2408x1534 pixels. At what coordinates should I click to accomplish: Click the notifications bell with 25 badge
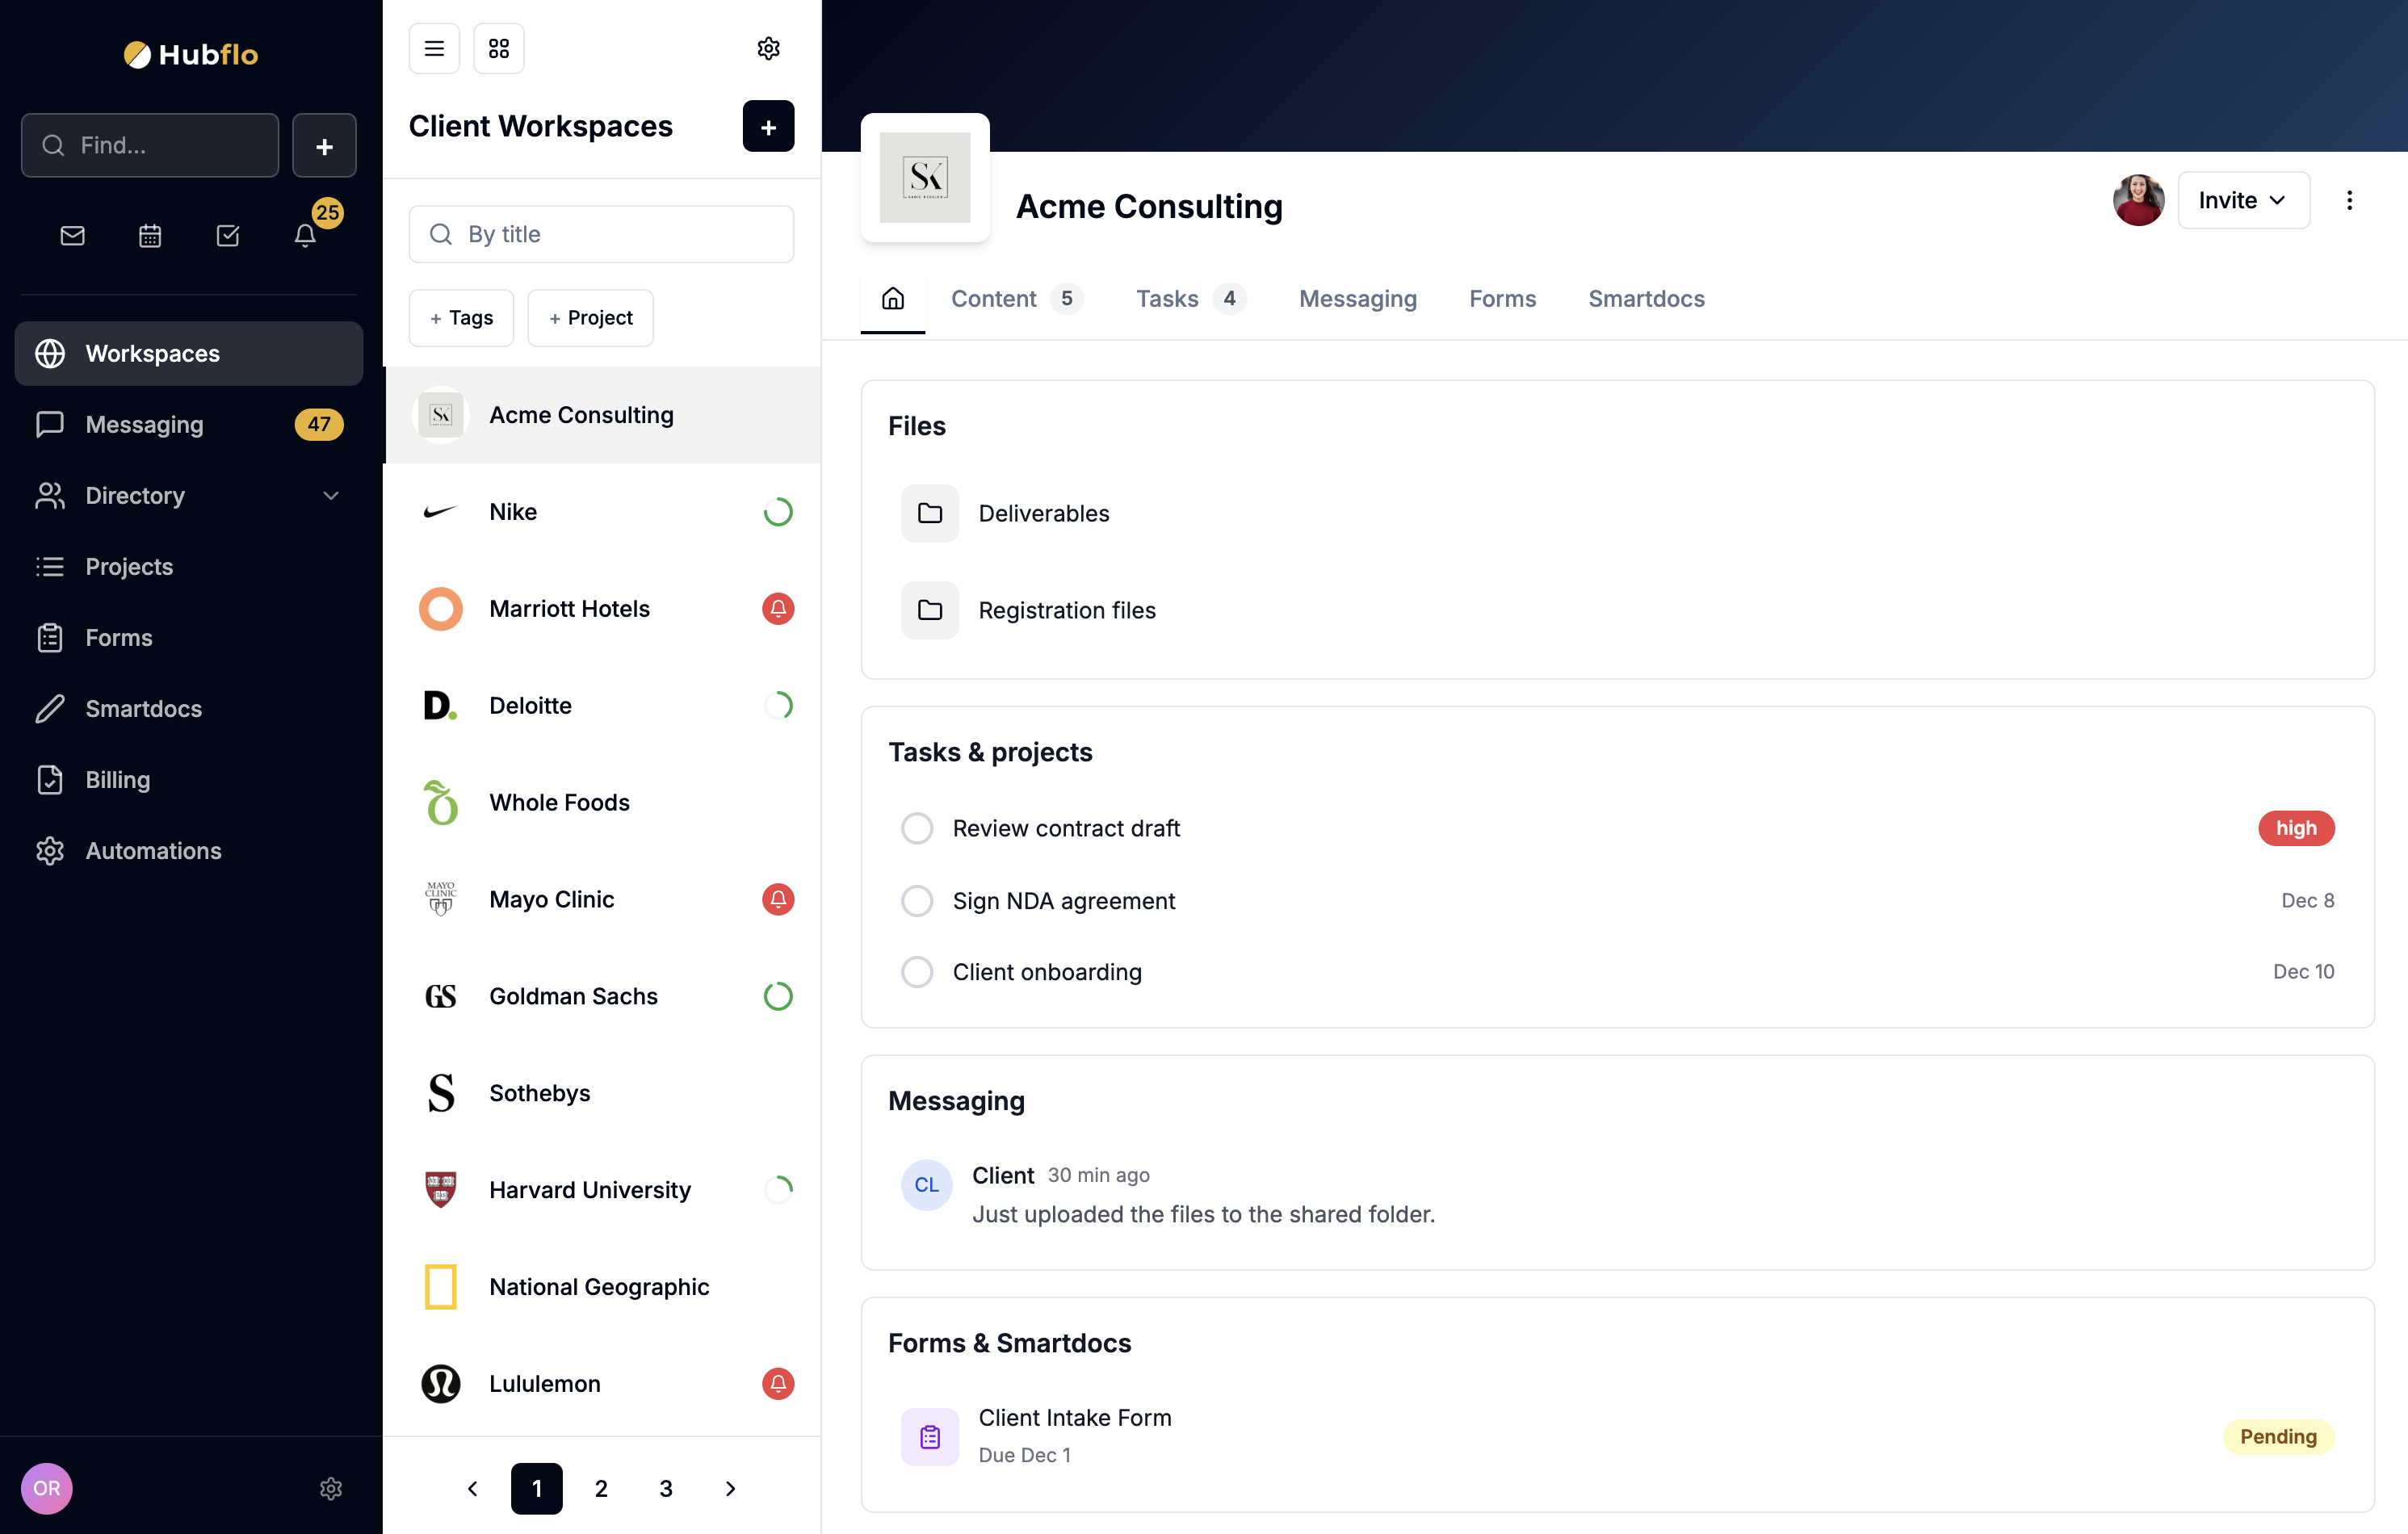(x=305, y=236)
